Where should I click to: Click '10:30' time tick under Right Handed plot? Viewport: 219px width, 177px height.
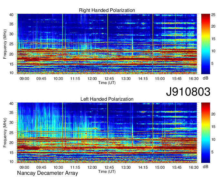[58, 79]
